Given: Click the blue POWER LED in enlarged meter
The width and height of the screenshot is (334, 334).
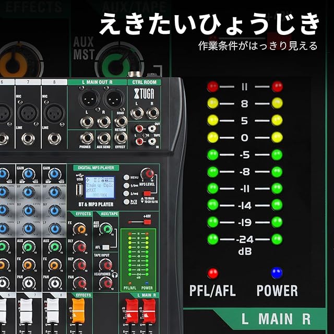Looking at the screenshot, I should click(277, 273).
